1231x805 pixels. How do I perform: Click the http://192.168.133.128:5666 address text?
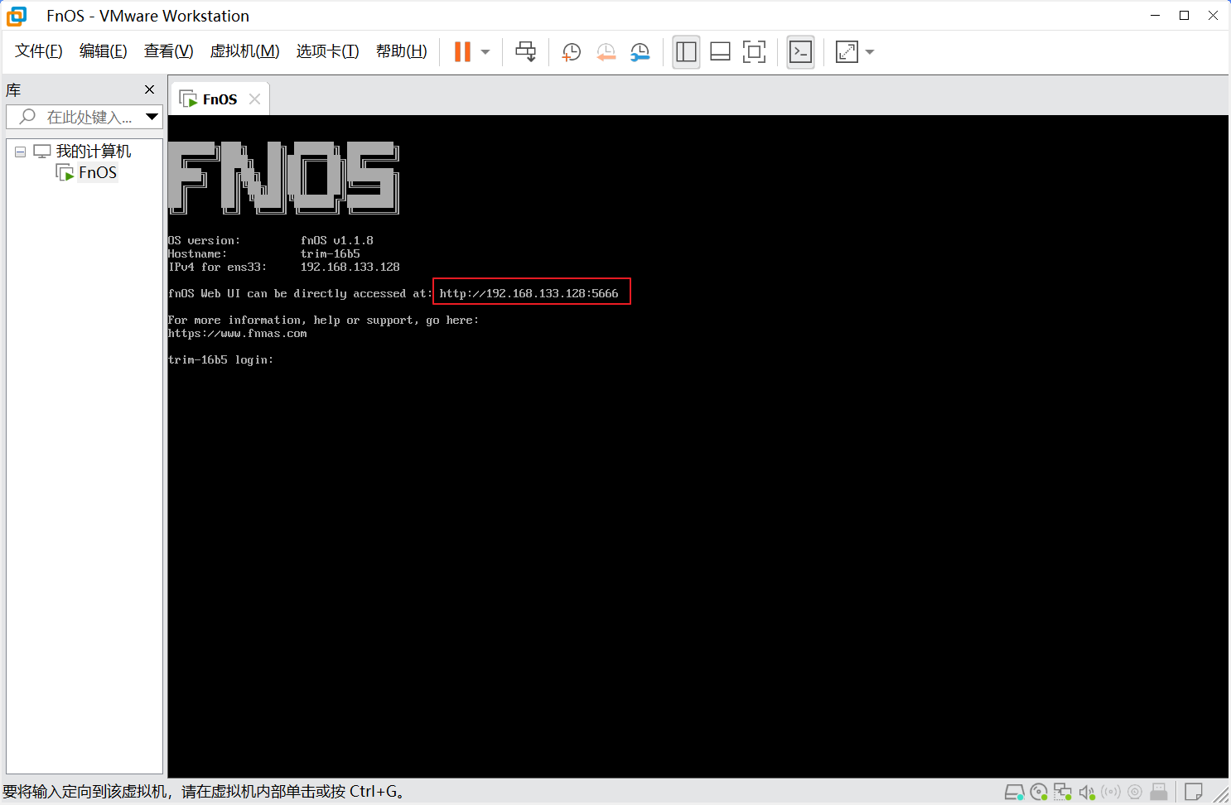click(529, 293)
